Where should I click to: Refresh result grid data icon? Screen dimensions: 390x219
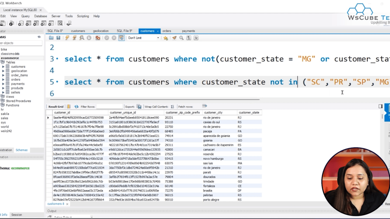click(76, 106)
